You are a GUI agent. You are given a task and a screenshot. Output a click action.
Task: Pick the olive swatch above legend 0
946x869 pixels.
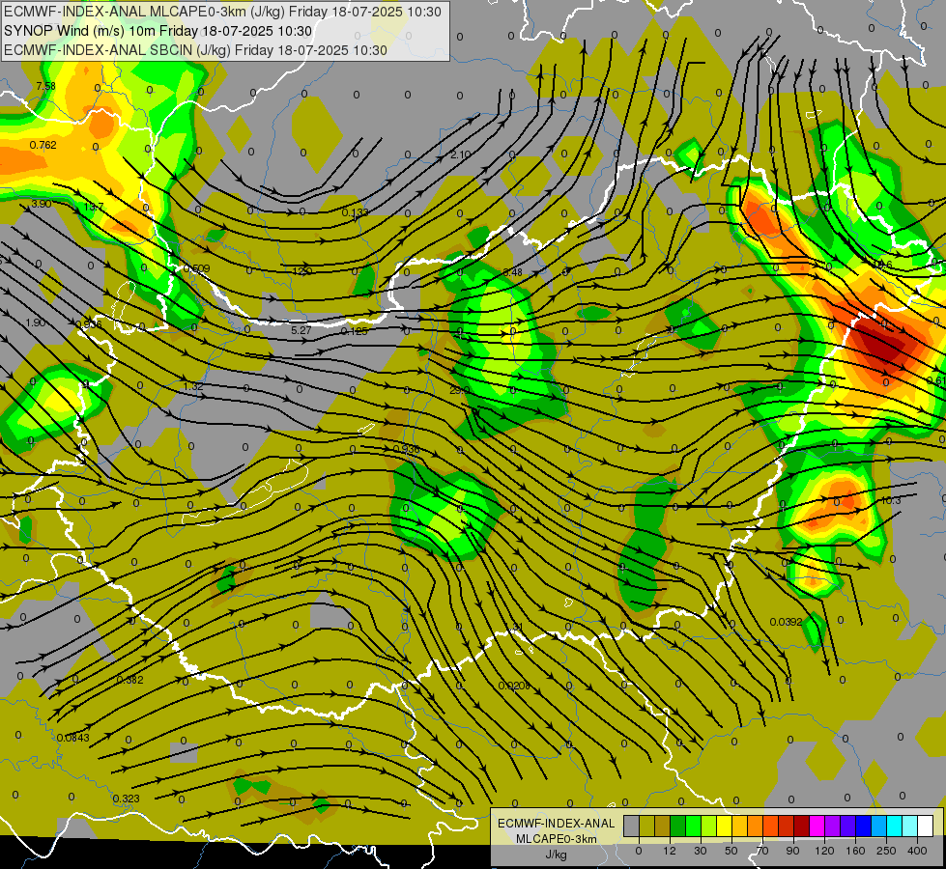point(646,827)
